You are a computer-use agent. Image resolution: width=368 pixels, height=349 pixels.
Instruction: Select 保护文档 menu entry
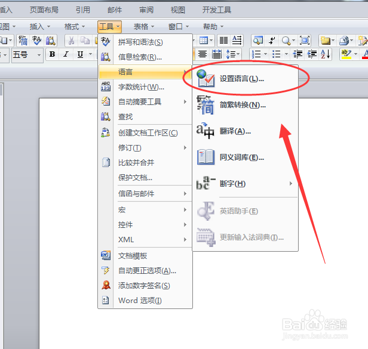click(x=145, y=178)
